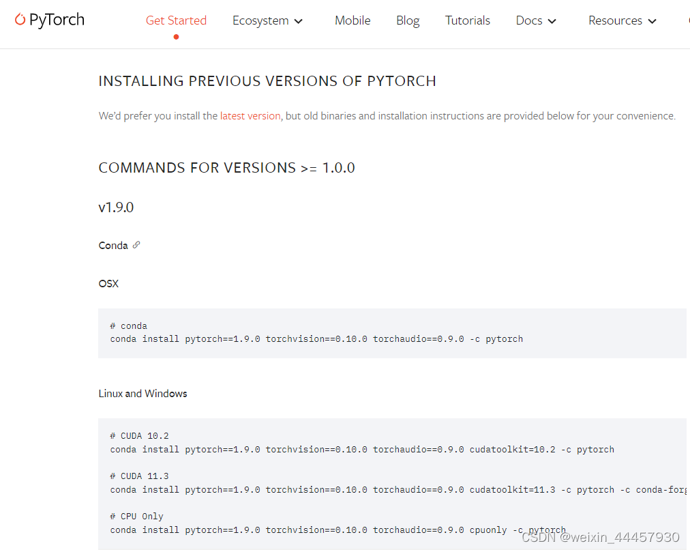Click the Conda subsection heading
This screenshot has width=690, height=550.
113,245
